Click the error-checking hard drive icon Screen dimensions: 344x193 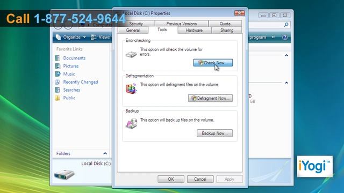(131, 54)
